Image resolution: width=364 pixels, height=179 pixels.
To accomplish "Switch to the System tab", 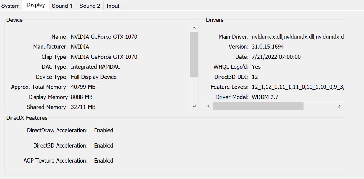I will pyautogui.click(x=11, y=6).
